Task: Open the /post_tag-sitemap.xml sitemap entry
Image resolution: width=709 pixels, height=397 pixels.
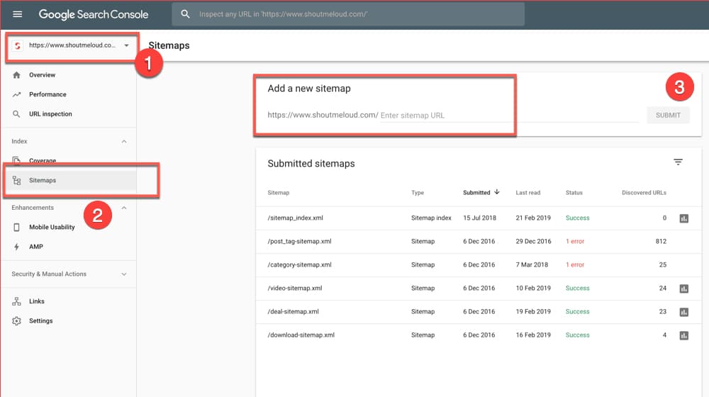Action: pyautogui.click(x=299, y=242)
